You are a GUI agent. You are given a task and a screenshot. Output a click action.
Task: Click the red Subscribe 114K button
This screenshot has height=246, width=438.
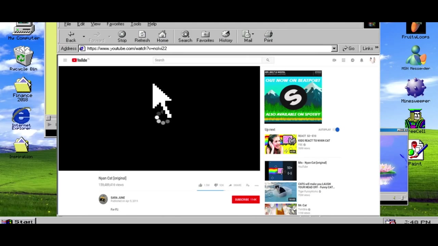pyautogui.click(x=246, y=200)
